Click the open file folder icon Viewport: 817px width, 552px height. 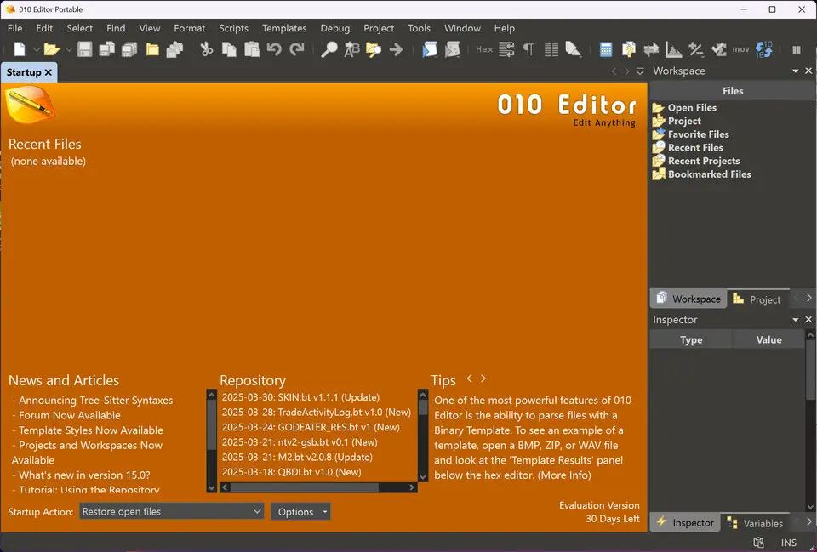[x=52, y=49]
